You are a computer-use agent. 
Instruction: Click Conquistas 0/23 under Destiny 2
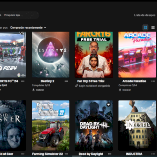41,85
